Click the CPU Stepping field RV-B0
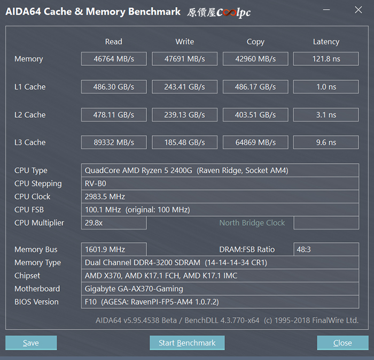 point(220,183)
